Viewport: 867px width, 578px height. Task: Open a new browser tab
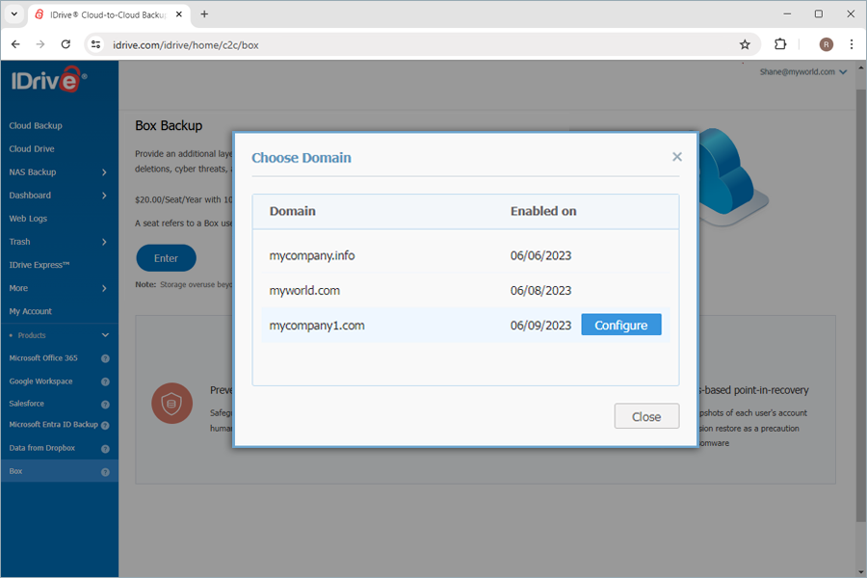[x=204, y=14]
